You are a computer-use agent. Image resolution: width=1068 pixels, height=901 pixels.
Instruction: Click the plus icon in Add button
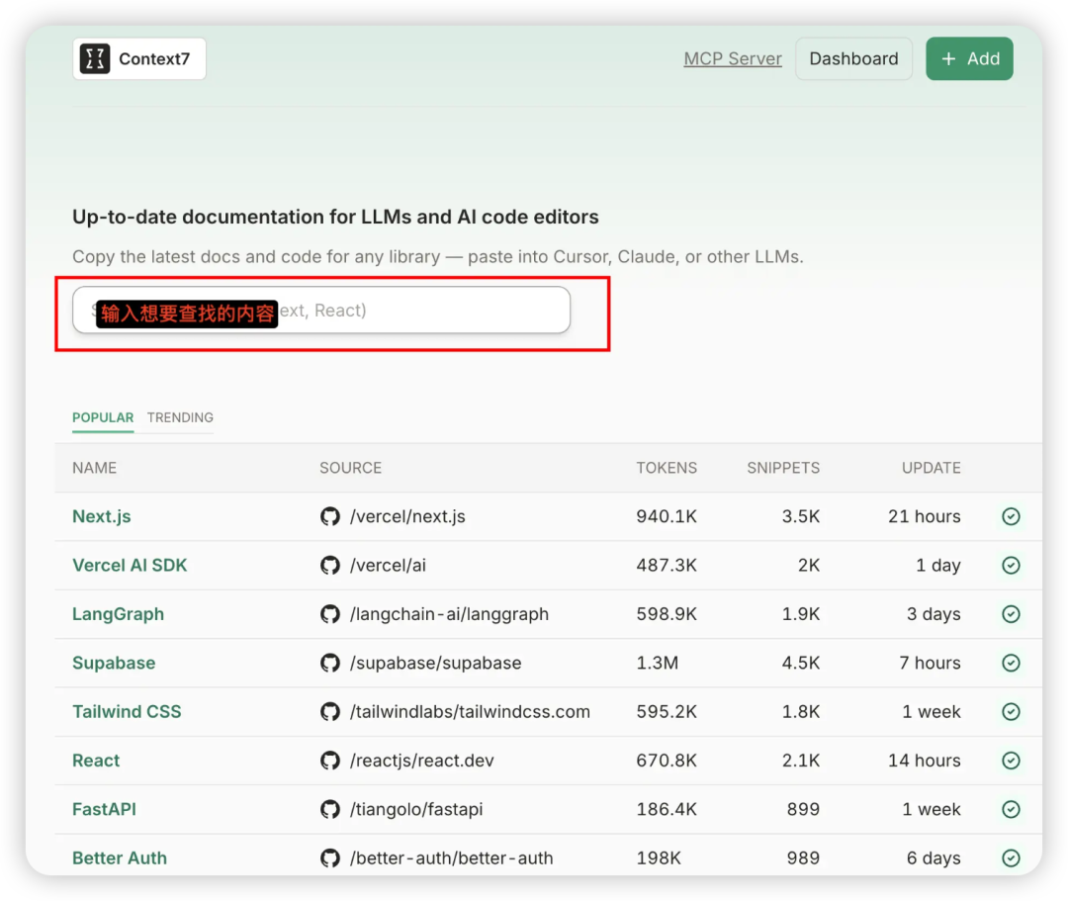tap(948, 59)
